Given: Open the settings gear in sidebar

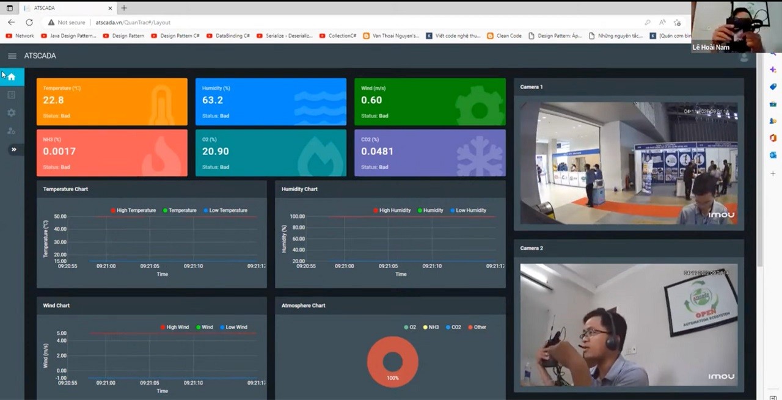Looking at the screenshot, I should click(12, 113).
